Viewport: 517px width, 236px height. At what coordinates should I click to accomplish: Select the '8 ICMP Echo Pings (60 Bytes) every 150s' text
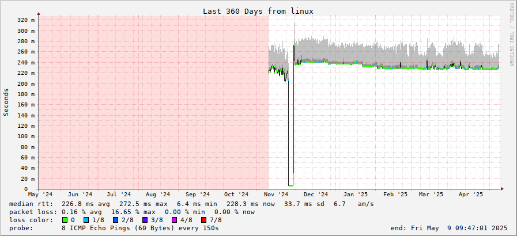[x=140, y=228]
